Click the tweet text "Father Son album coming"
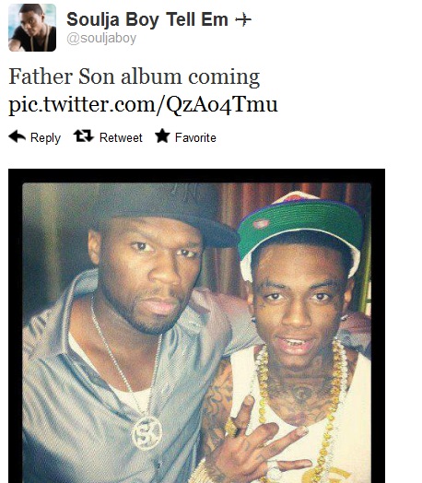Viewport: 422px width, 483px height. 135,77
